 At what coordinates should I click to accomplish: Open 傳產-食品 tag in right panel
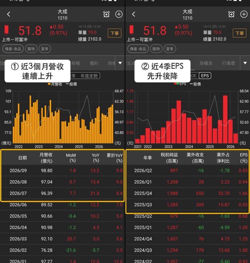click(138, 49)
